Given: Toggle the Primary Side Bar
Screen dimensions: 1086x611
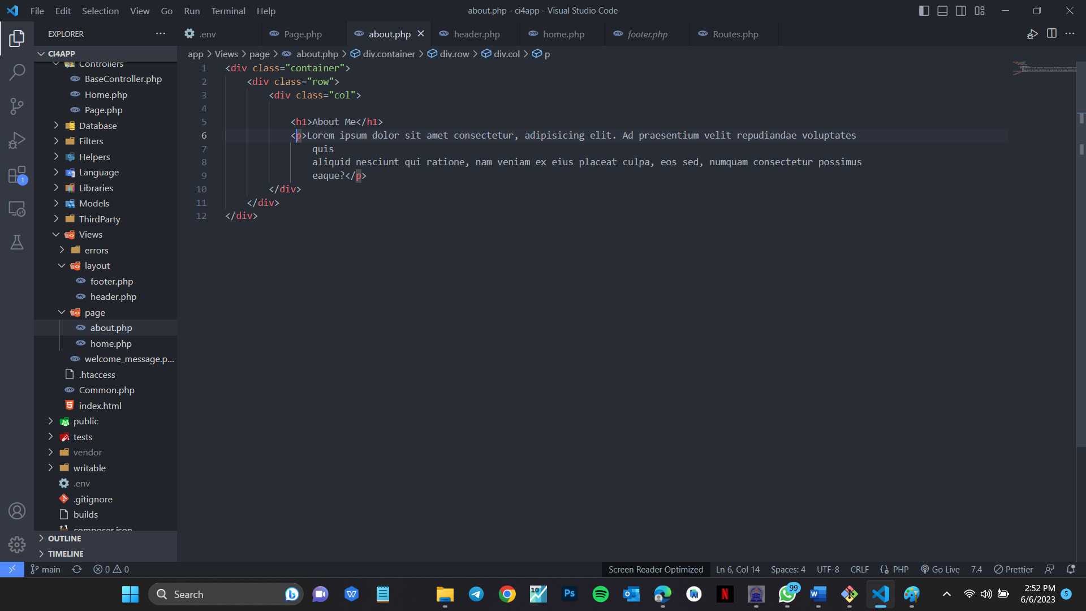Looking at the screenshot, I should tap(924, 10).
